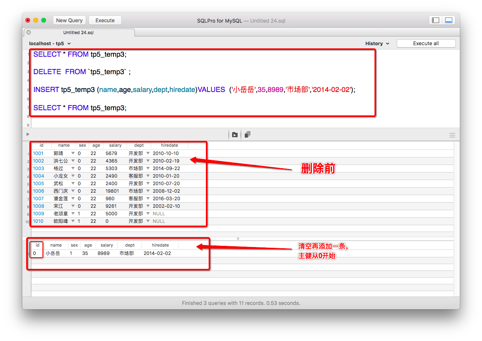
Task: Expand the results panel disclosure triangle
Action: pos(28,134)
